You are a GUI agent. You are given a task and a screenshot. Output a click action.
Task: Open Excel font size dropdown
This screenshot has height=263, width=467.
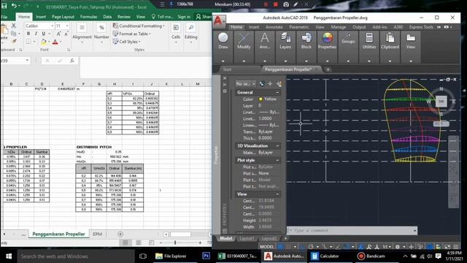(67, 26)
